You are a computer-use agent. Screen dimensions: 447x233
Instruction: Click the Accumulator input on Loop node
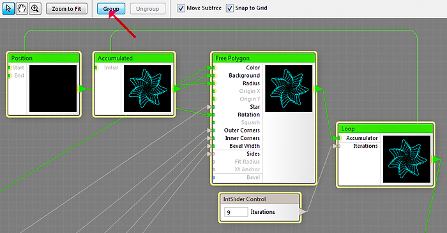pyautogui.click(x=339, y=138)
